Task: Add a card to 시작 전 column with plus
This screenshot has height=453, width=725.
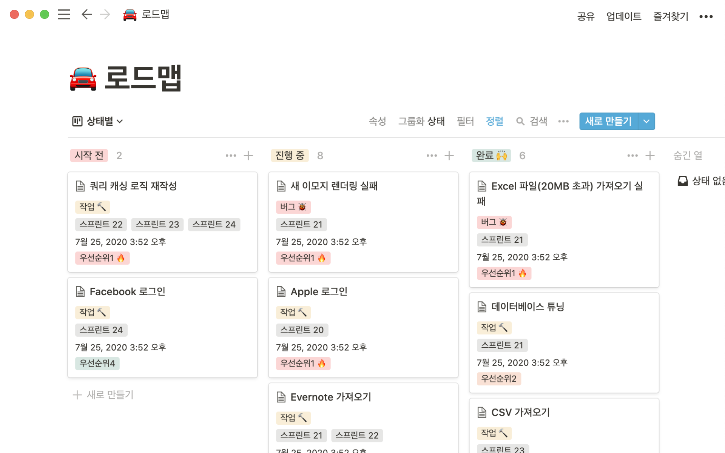Action: coord(248,156)
